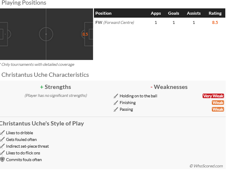Click sword icon next to Likes to dribble
The image size is (227, 172).
(x=2, y=133)
